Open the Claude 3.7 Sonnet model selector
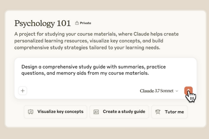Screen dimensions: 209x139 point(159,91)
